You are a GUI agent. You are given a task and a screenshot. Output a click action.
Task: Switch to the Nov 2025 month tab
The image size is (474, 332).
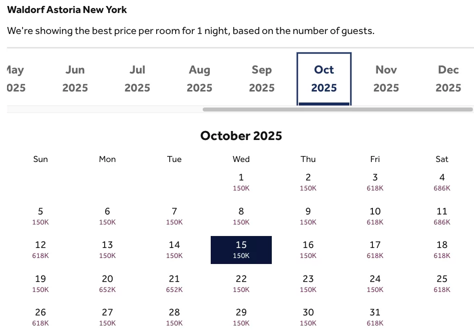pos(386,79)
